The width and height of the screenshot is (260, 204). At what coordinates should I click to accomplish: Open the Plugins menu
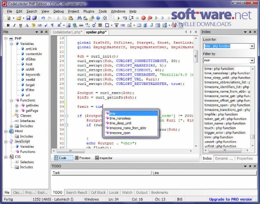(x=89, y=11)
